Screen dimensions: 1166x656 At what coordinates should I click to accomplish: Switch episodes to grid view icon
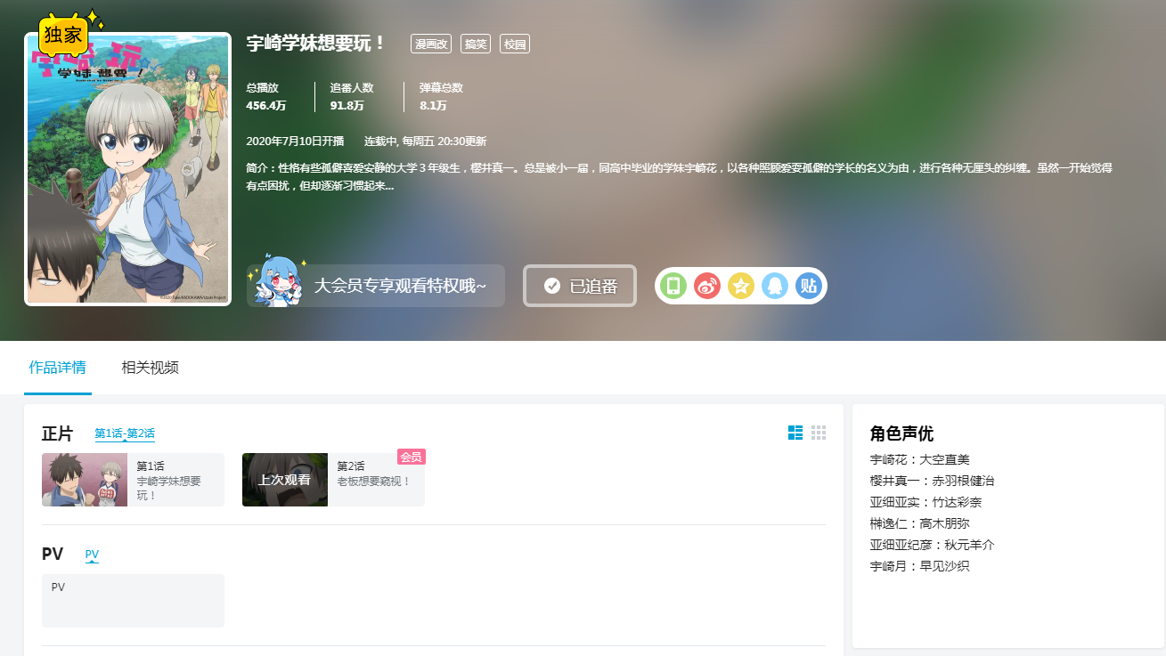(x=819, y=433)
